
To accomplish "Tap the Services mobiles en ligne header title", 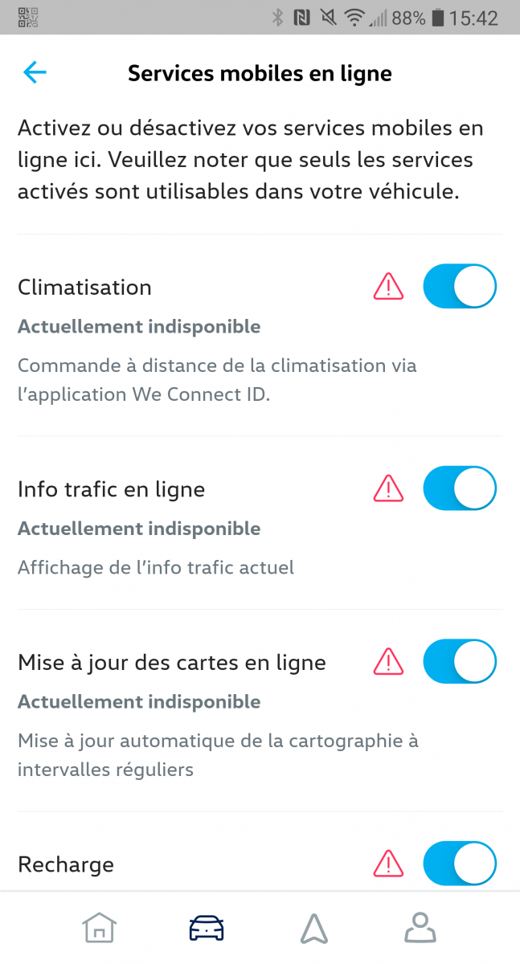I will click(x=260, y=74).
